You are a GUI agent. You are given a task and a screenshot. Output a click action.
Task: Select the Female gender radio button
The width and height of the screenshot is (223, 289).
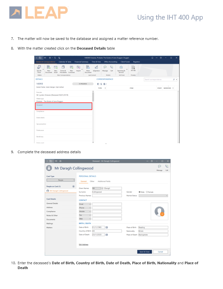tap(147, 192)
